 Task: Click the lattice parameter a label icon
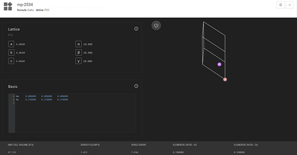[11, 44]
